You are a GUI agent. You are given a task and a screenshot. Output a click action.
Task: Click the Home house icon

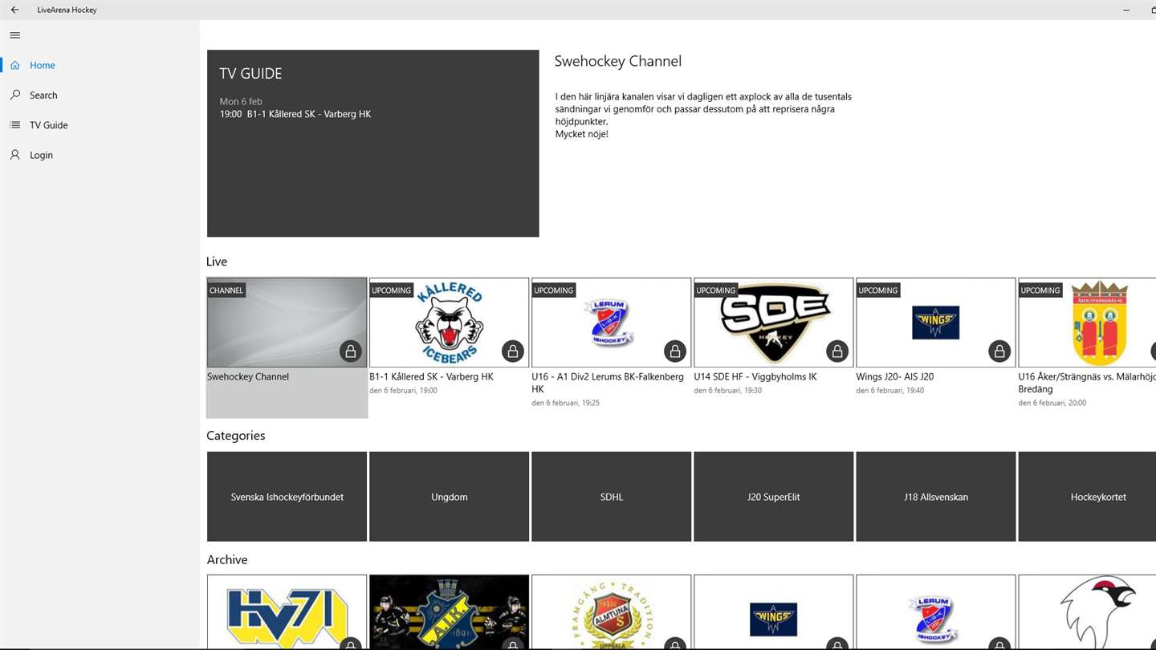[14, 65]
